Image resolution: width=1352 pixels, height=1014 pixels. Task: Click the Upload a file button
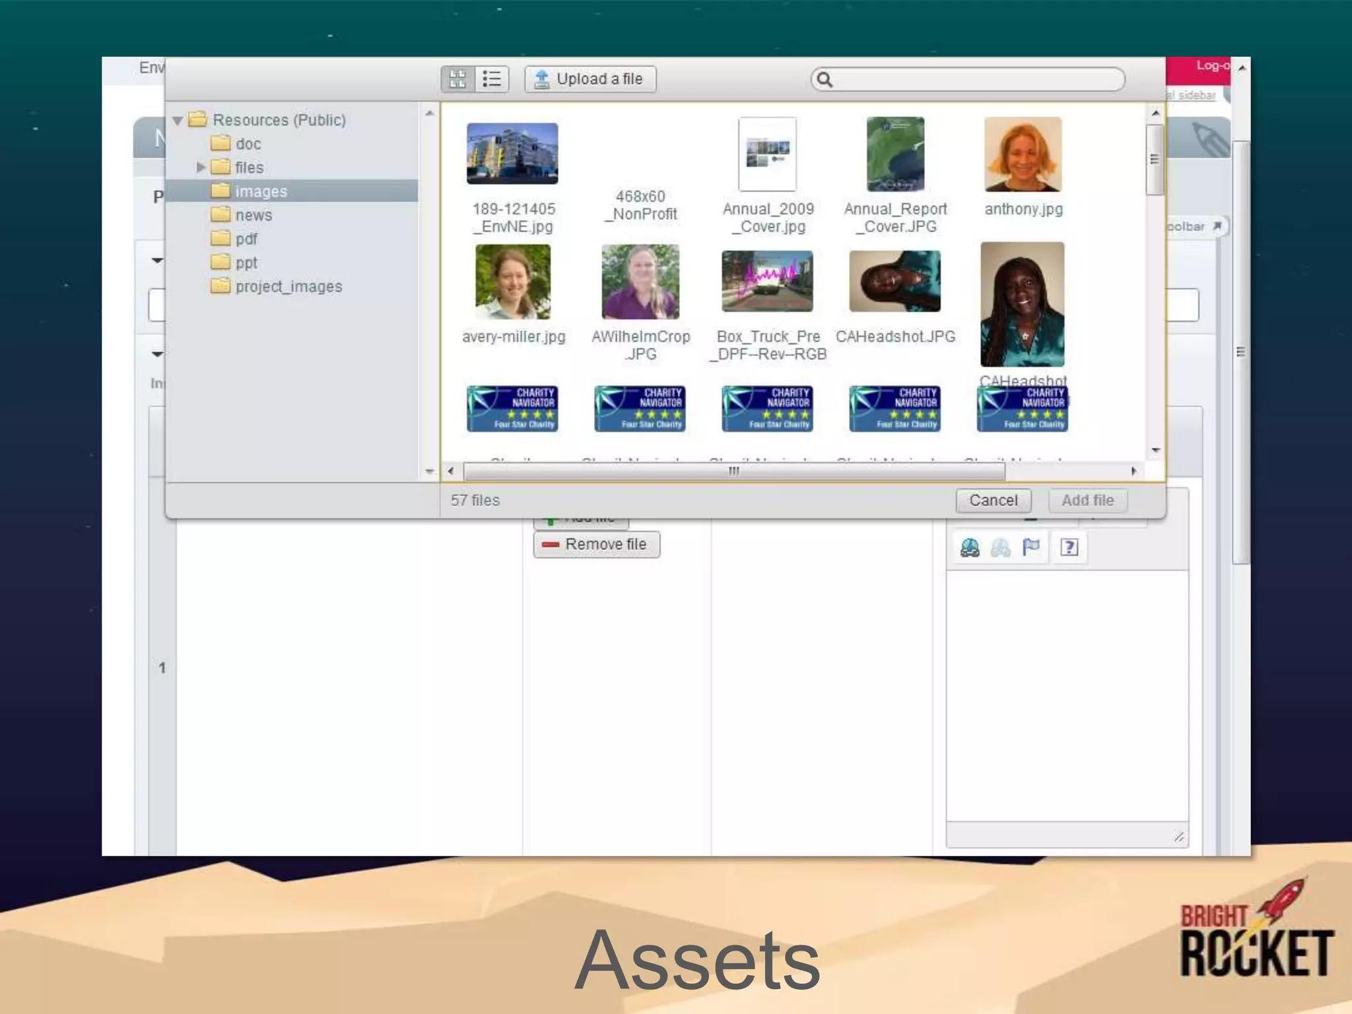(x=590, y=79)
